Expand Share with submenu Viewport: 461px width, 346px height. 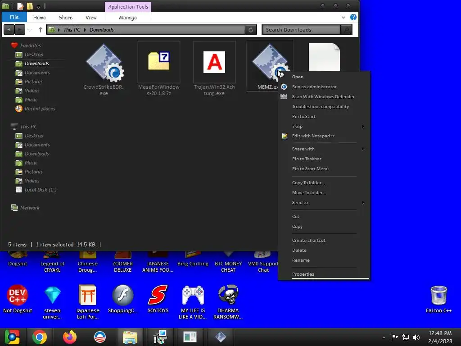[363, 149]
